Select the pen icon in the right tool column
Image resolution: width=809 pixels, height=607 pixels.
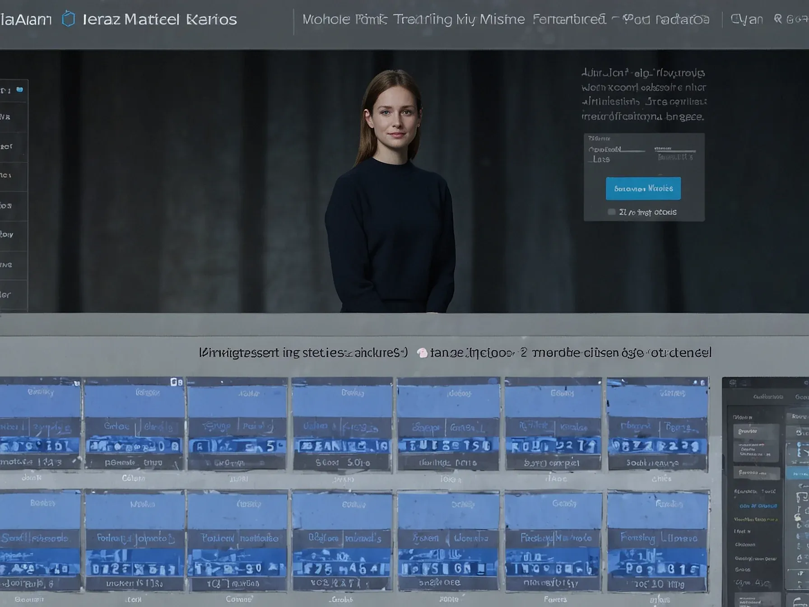tap(798, 509)
